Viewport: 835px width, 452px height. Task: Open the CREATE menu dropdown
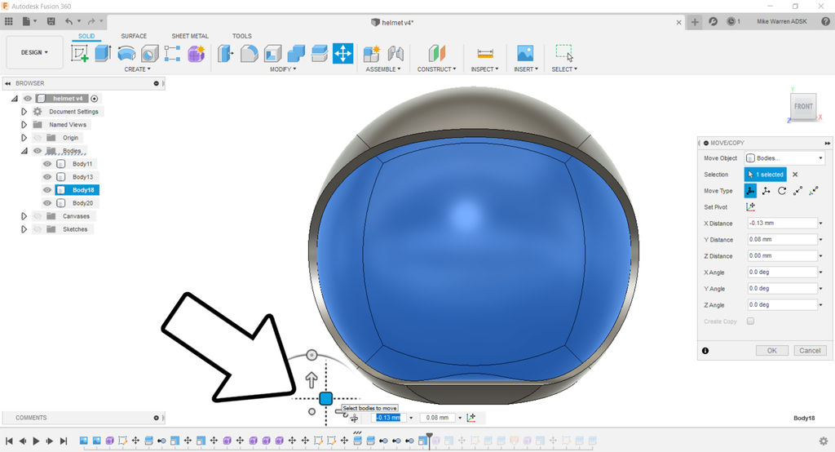[x=137, y=69]
